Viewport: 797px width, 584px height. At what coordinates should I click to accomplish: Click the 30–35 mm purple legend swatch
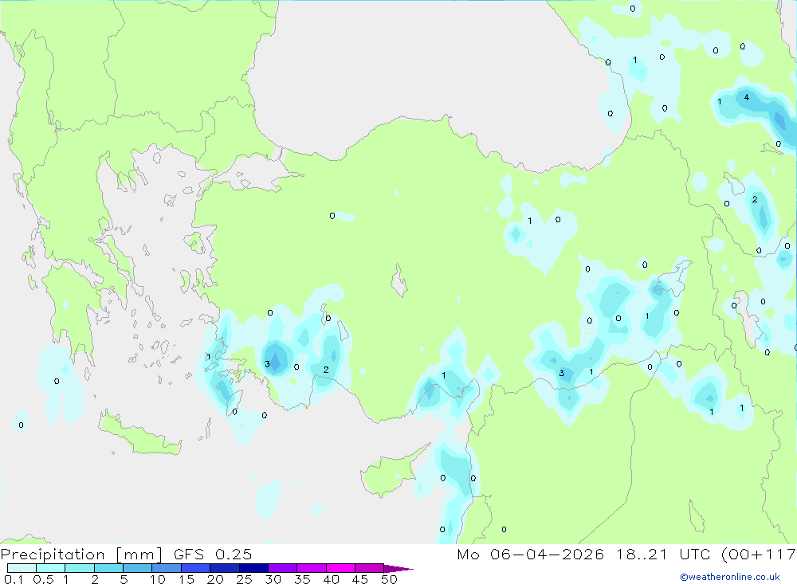click(x=283, y=568)
